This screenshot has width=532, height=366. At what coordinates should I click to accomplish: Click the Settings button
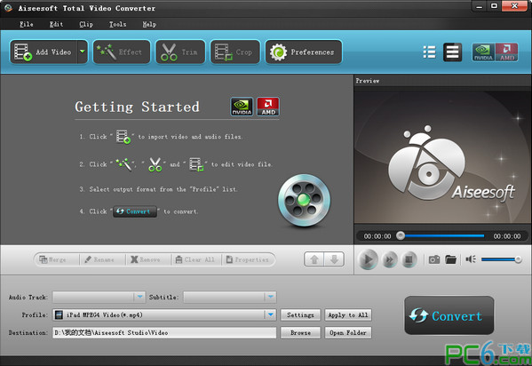click(x=300, y=314)
